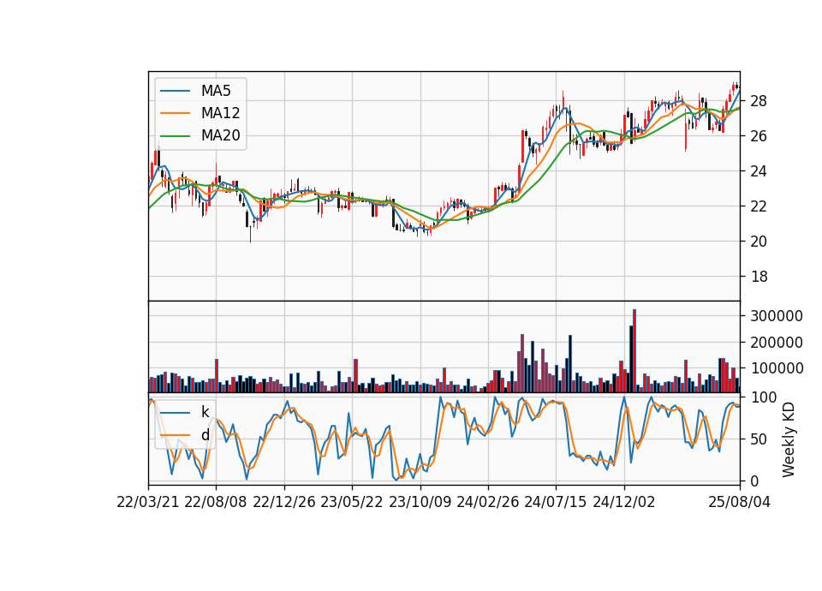Image resolution: width=822 pixels, height=591 pixels.
Task: Click the green MA20 legend line sample
Action: [x=175, y=136]
